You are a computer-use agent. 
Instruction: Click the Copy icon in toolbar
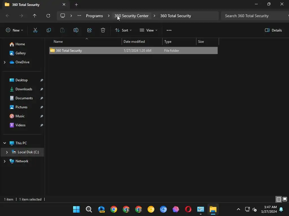pos(49,30)
